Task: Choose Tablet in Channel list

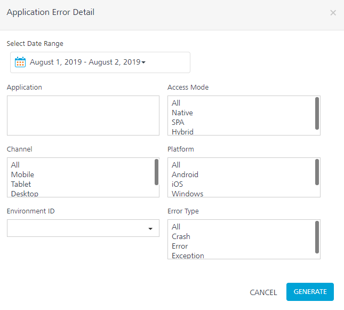Action: pos(21,184)
